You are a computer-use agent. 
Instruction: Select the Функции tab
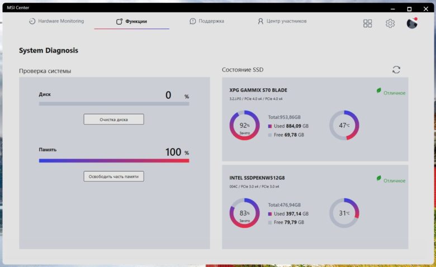[x=131, y=21]
